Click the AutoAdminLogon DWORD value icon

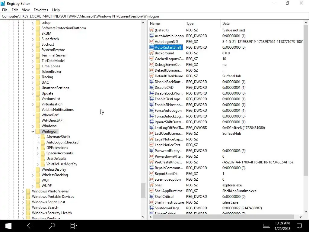(151, 36)
